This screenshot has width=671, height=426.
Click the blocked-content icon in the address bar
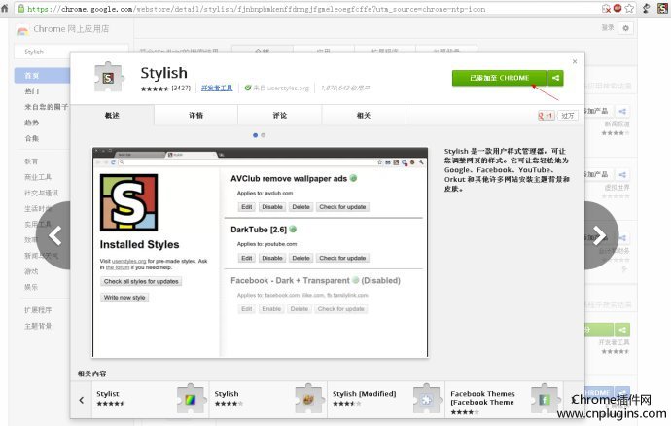(606, 8)
